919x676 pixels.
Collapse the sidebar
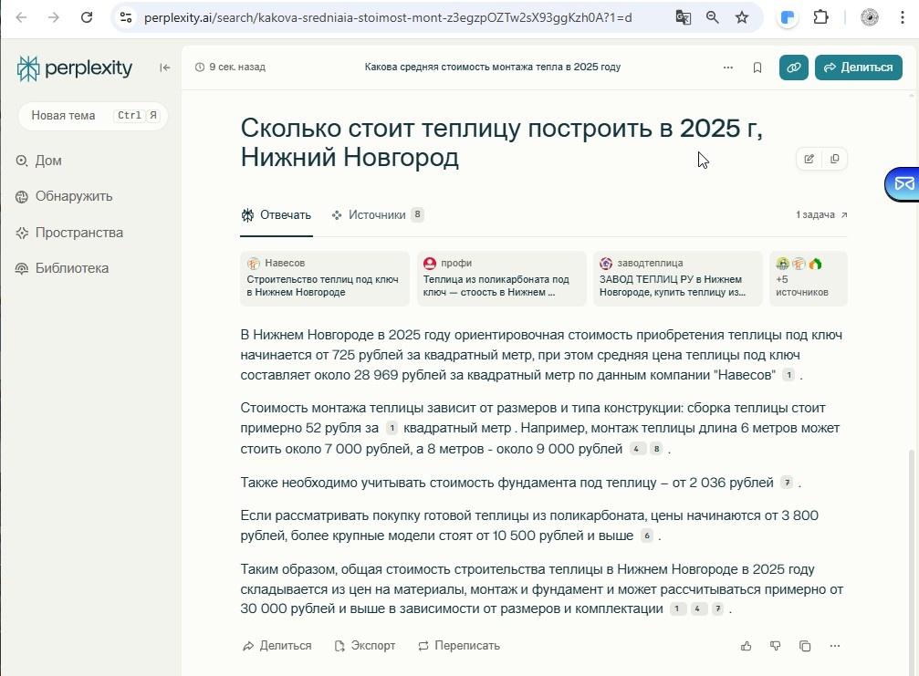tap(164, 68)
